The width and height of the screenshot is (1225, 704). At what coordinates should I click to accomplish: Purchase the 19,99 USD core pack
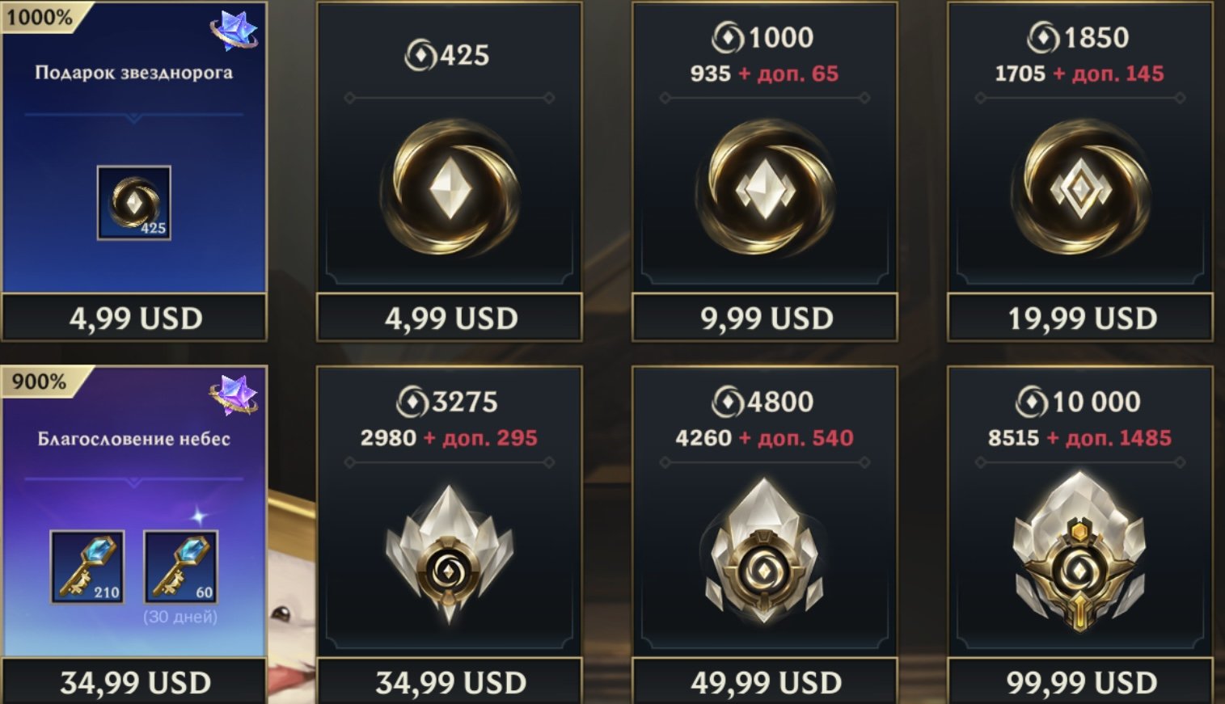pyautogui.click(x=1080, y=318)
